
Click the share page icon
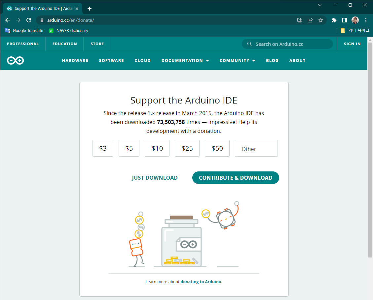tap(310, 20)
